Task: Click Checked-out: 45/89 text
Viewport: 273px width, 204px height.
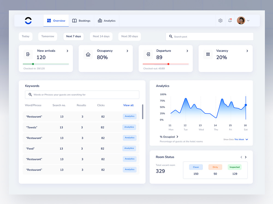Action: 154,69
